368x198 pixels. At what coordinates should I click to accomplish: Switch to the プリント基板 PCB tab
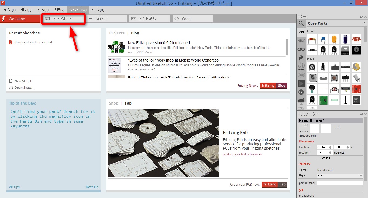[150, 19]
